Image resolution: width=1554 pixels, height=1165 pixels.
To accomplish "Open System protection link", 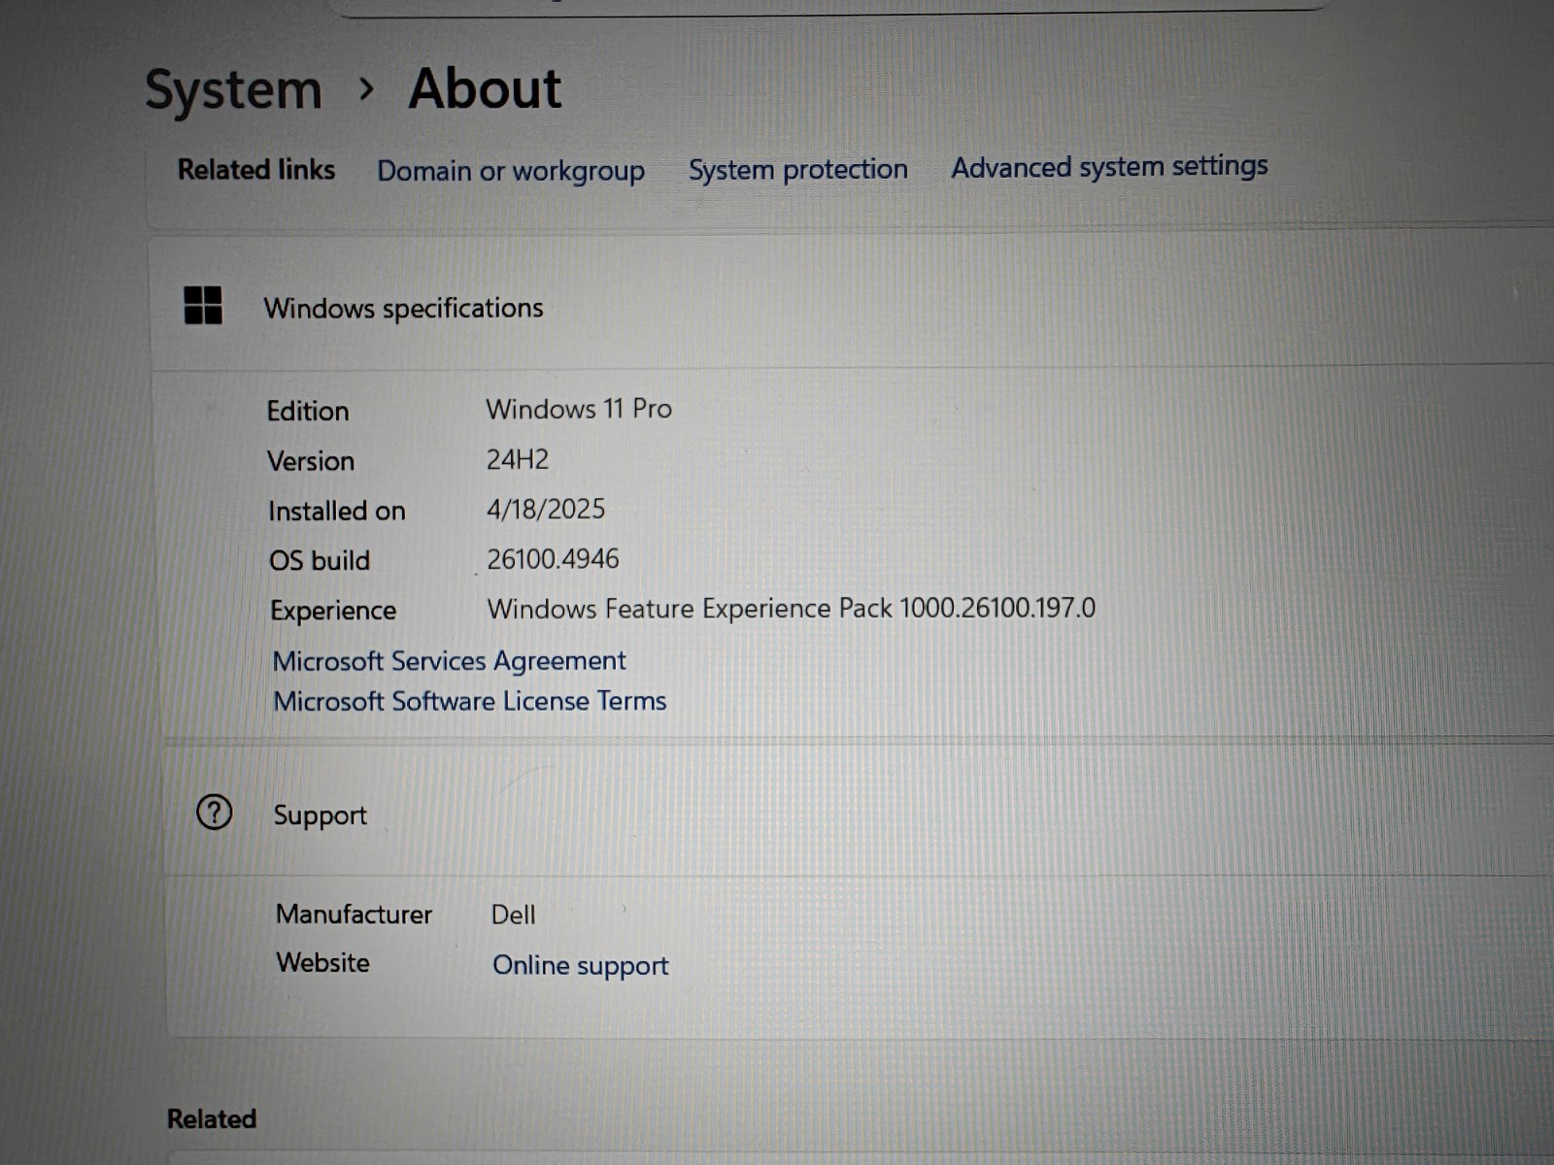I will click(x=798, y=169).
